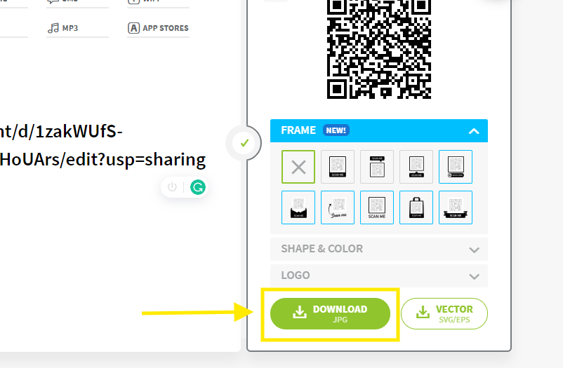Click the Grammarly power icon
The image size is (563, 368).
point(173,187)
